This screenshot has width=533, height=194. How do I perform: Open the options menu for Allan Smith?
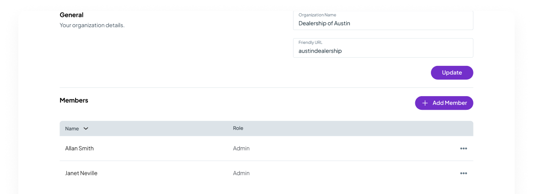463,149
